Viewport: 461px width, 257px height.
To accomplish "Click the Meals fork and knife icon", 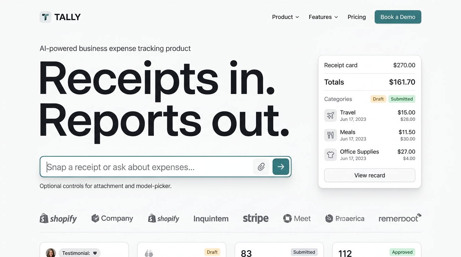I will (x=330, y=135).
